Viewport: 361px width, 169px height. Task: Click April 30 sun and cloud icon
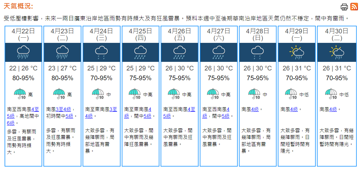pos(336,52)
